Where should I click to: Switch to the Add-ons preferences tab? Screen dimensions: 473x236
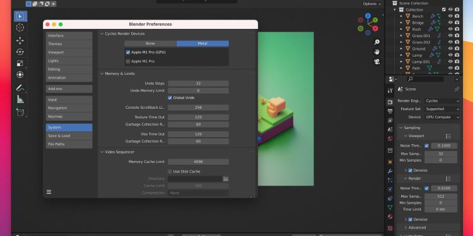69,89
